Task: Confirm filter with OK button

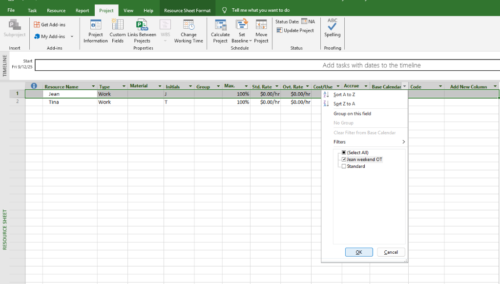Action: (359, 252)
